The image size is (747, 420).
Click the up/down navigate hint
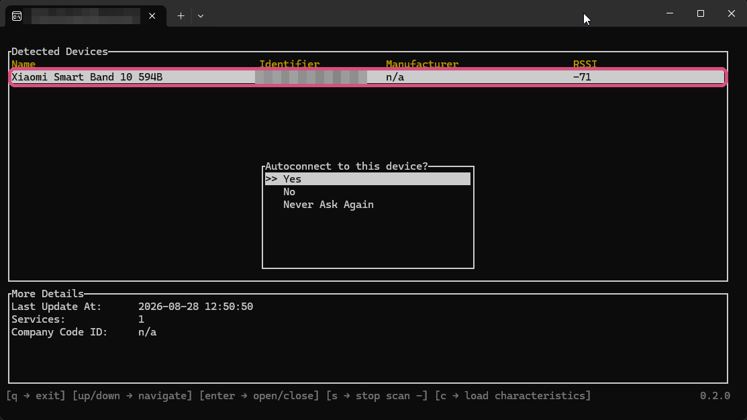[x=132, y=397]
